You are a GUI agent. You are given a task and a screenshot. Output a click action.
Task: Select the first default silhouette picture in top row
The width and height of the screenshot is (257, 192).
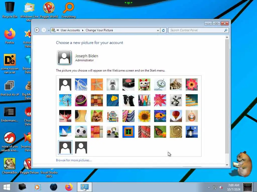click(65, 84)
